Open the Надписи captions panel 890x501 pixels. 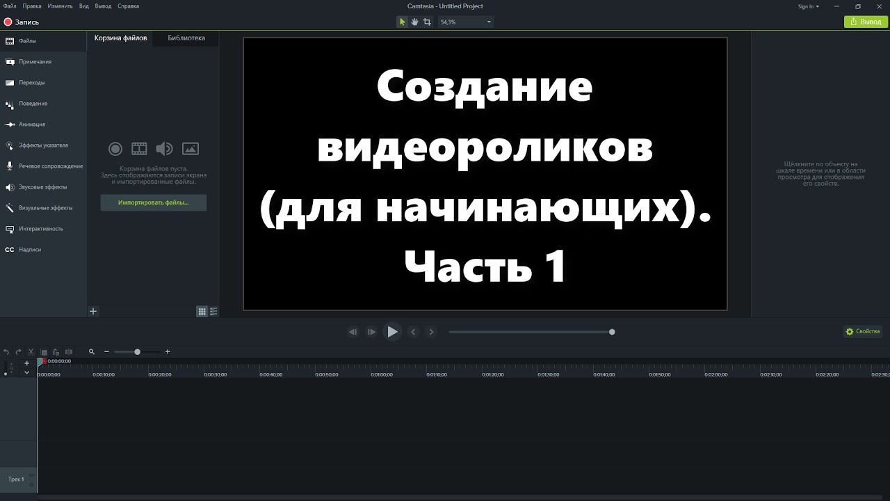[x=43, y=250]
